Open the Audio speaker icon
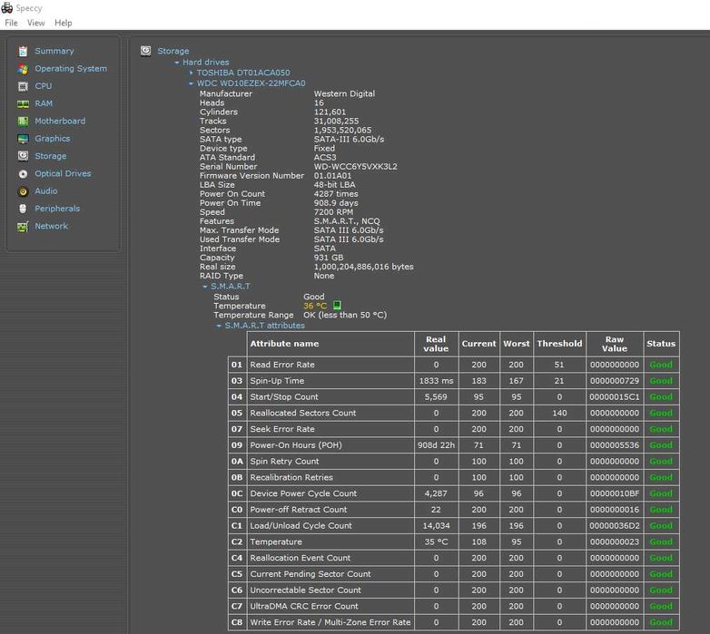710x634 pixels. tap(23, 191)
